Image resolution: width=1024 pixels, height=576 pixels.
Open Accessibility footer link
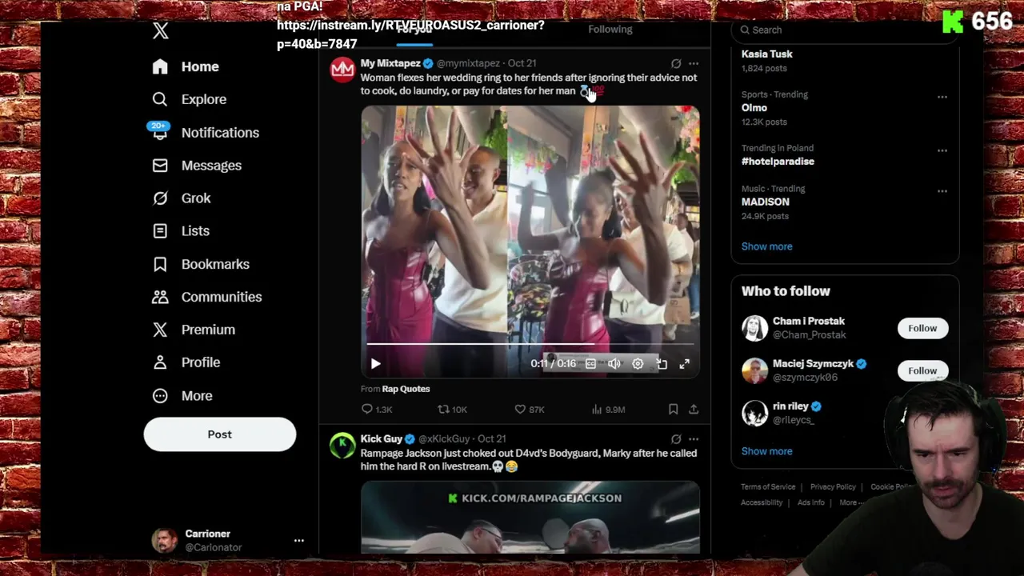coord(762,502)
